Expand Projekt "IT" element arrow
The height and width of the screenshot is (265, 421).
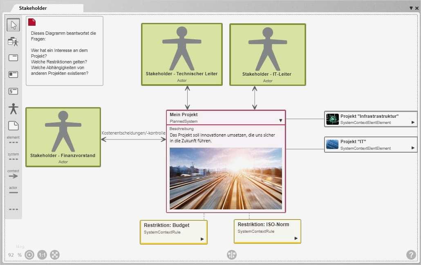tap(413, 148)
